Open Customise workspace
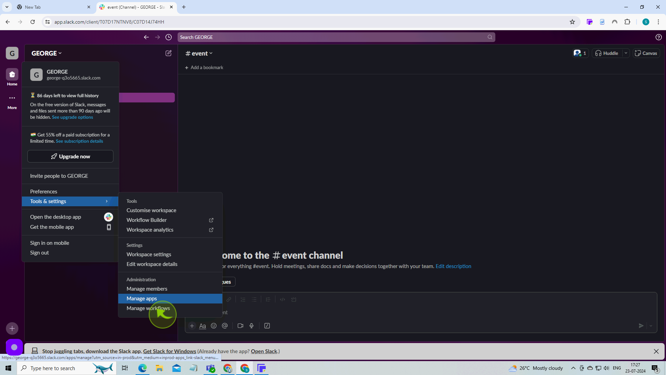 coord(170,210)
